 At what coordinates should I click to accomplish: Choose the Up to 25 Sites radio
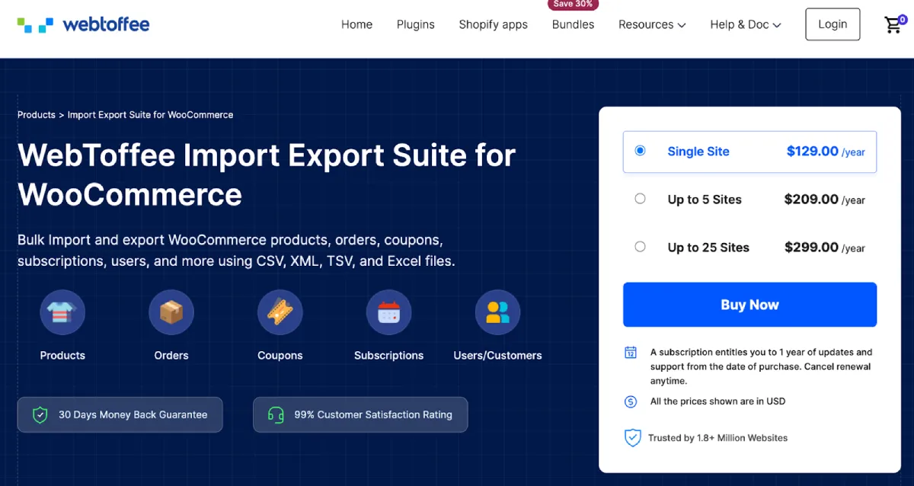[640, 247]
